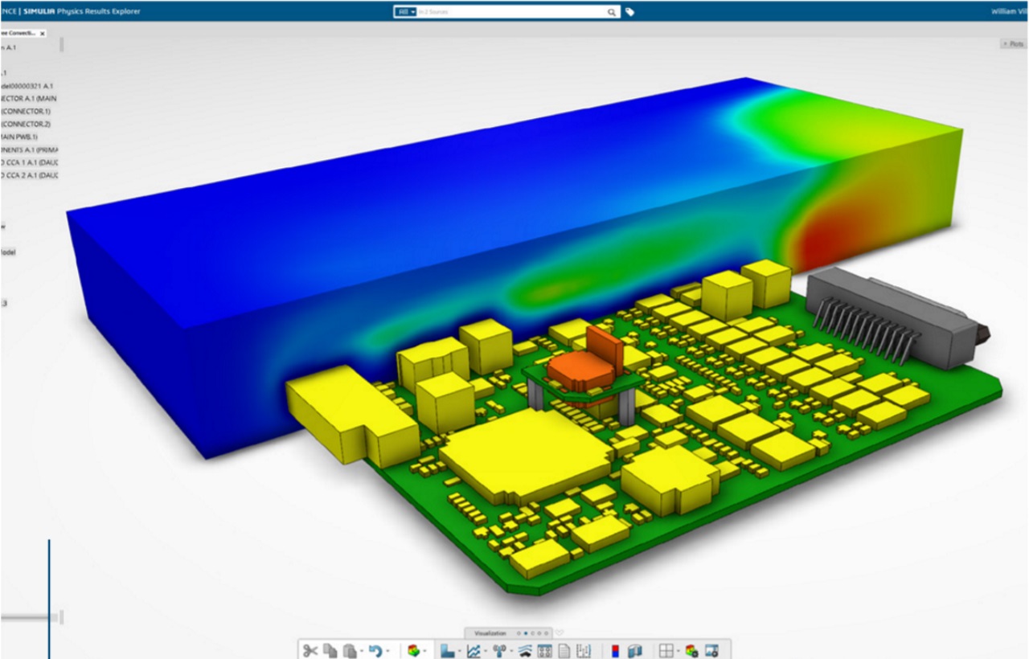Click the X-Y line chart plot icon
1029x659 pixels.
click(474, 650)
